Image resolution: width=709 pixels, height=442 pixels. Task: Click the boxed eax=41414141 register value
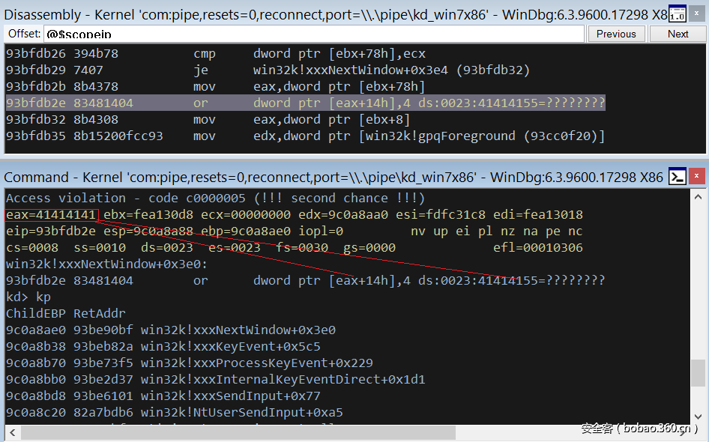pos(52,215)
